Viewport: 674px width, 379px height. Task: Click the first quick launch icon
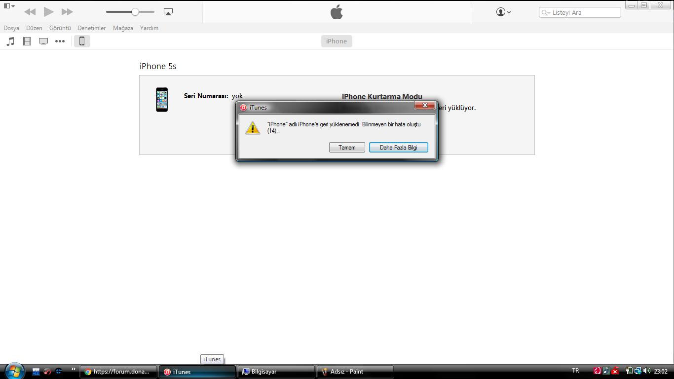pyautogui.click(x=36, y=372)
